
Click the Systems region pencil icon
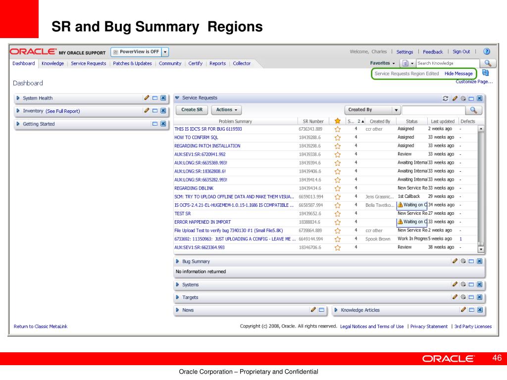(x=455, y=285)
